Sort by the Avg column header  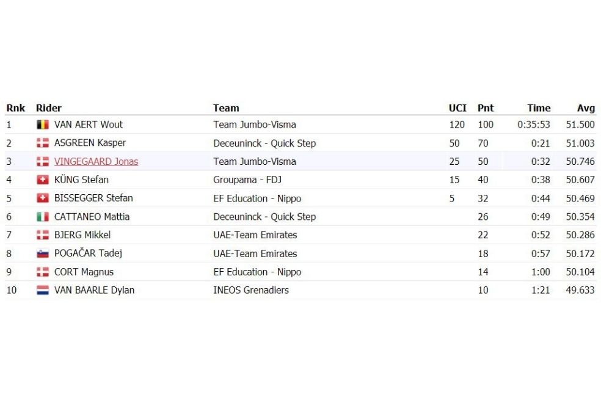(x=586, y=109)
